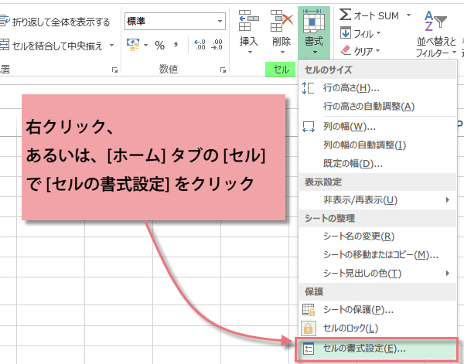Click the increase decimal icon
Screen dimensions: 464x364
[x=198, y=45]
